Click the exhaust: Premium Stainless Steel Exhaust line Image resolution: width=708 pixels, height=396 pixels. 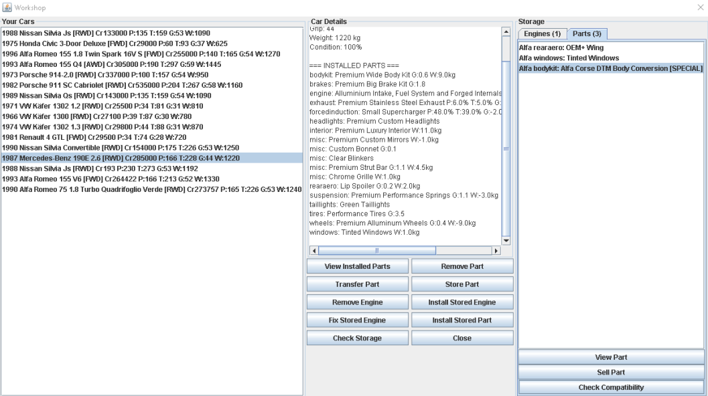tap(405, 102)
